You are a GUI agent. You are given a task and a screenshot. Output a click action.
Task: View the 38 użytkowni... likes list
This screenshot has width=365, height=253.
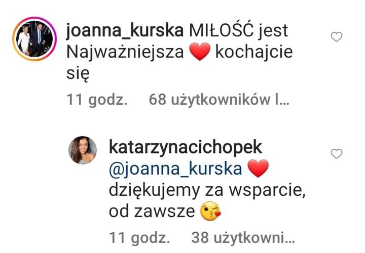243,238
